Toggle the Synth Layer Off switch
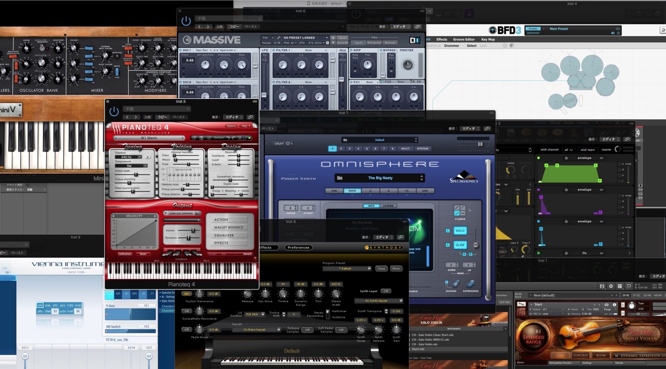 point(386,291)
